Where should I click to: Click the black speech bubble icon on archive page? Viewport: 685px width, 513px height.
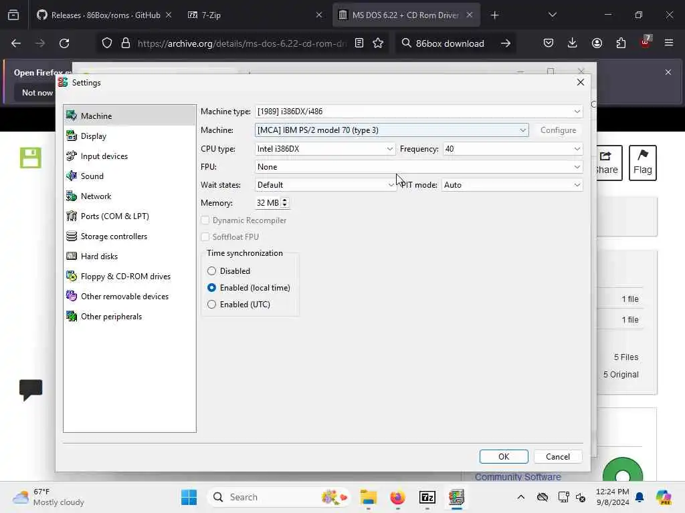pos(31,389)
